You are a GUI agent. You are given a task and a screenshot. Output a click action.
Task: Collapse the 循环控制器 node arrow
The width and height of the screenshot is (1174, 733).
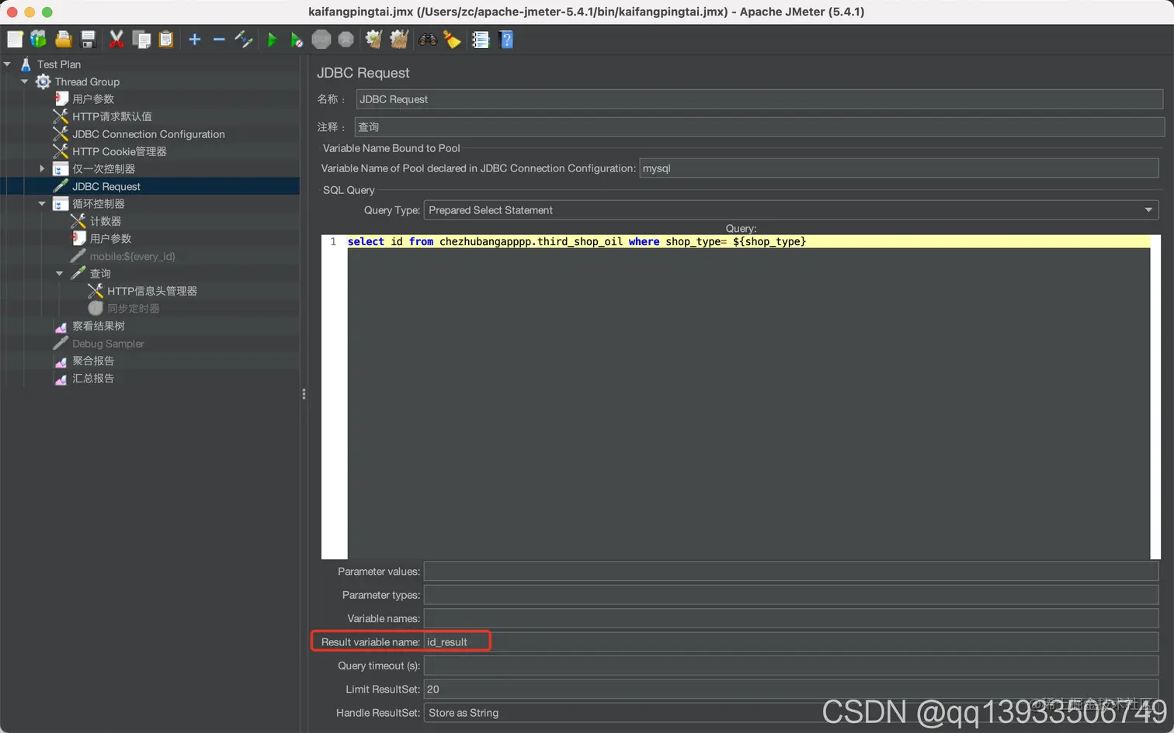[42, 203]
